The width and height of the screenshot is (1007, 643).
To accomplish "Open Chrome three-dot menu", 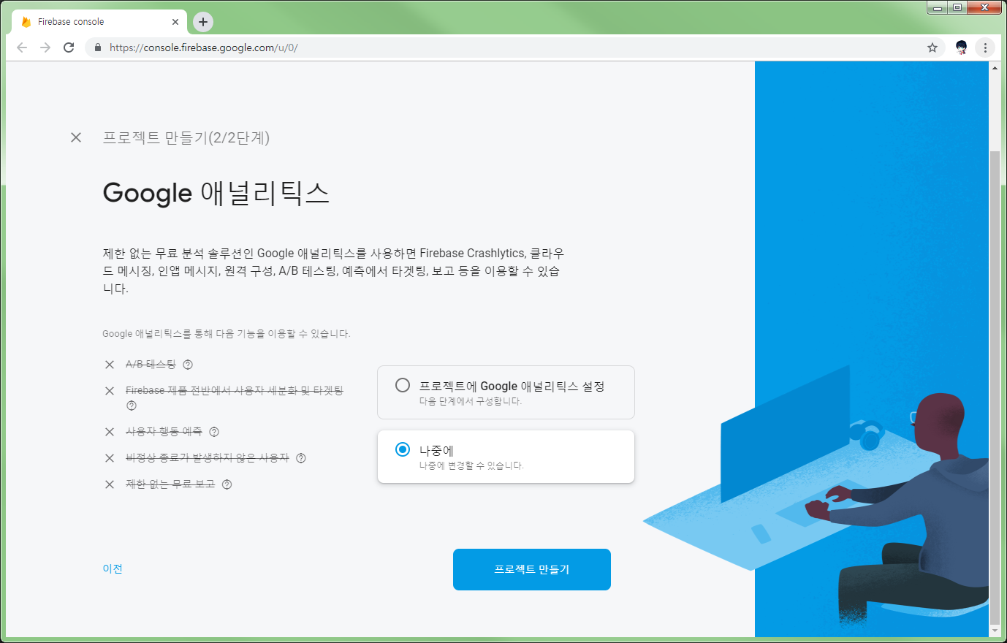I will coord(985,47).
